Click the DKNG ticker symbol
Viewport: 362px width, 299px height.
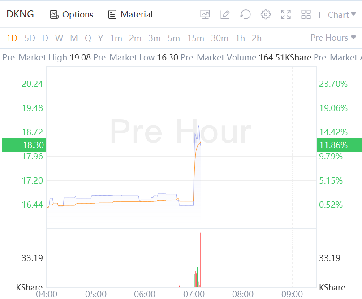(x=20, y=14)
